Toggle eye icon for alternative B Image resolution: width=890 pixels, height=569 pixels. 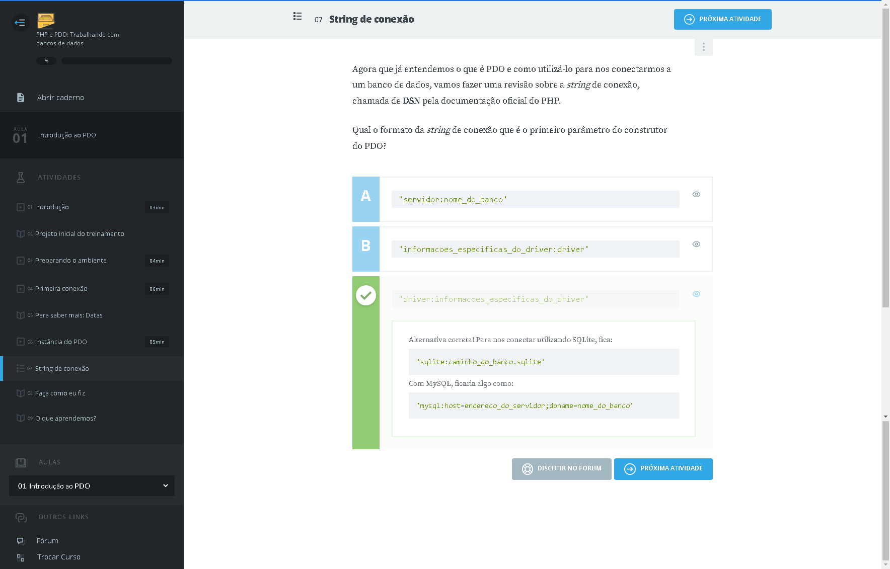click(696, 245)
